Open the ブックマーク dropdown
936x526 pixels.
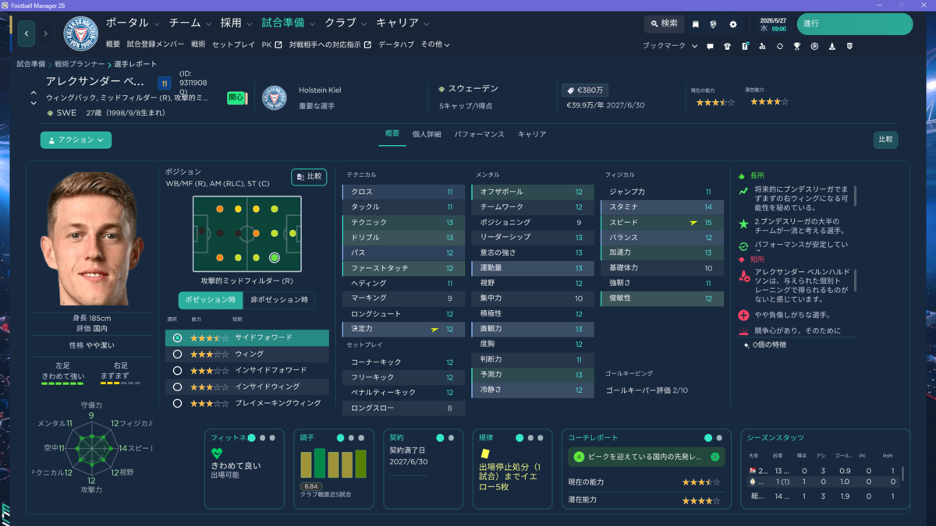[x=669, y=46]
